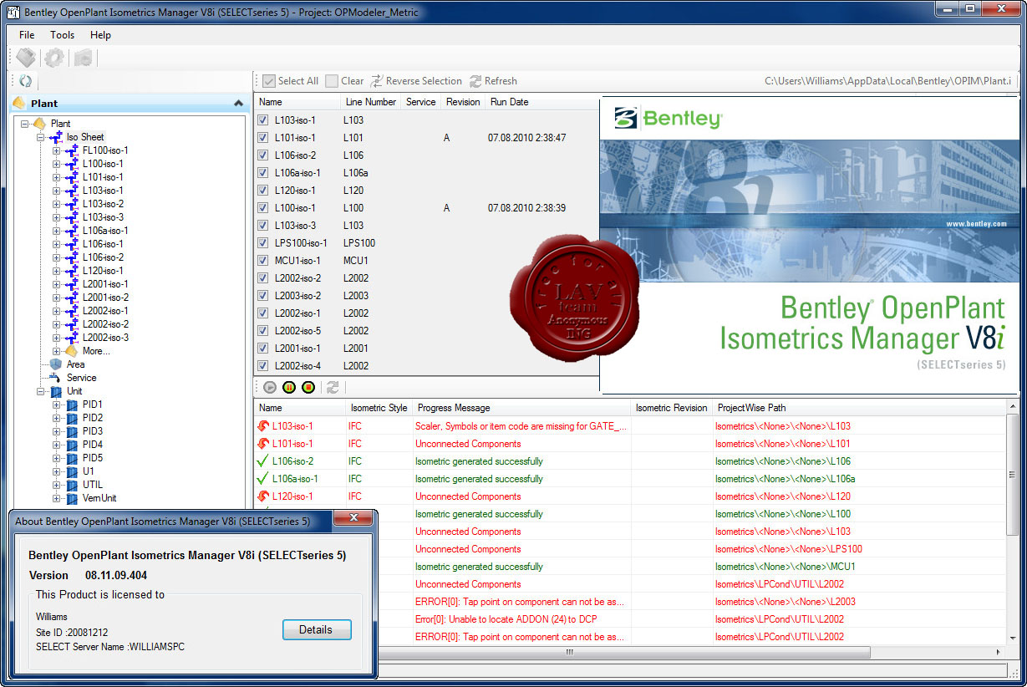Select the L106-iso-1 tree item
Screen dimensions: 1027x687
click(x=103, y=244)
